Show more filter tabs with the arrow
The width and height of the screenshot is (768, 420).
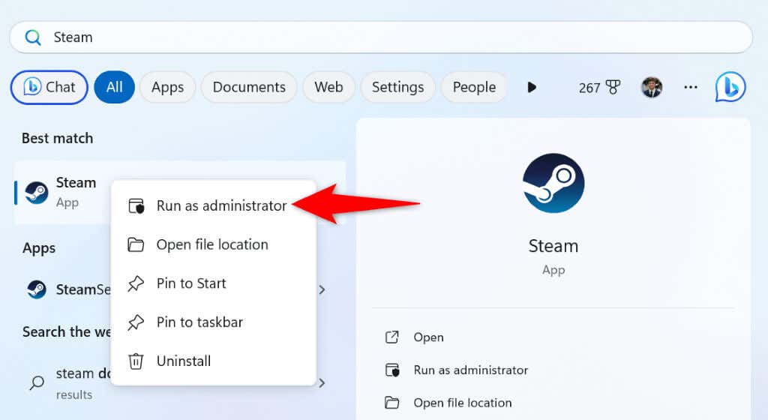532,87
